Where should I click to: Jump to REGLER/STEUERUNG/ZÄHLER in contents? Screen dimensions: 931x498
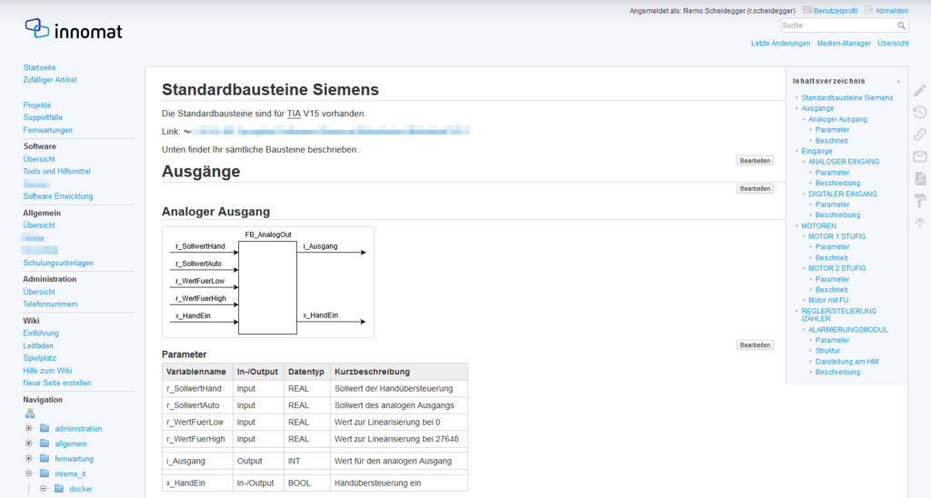[838, 314]
